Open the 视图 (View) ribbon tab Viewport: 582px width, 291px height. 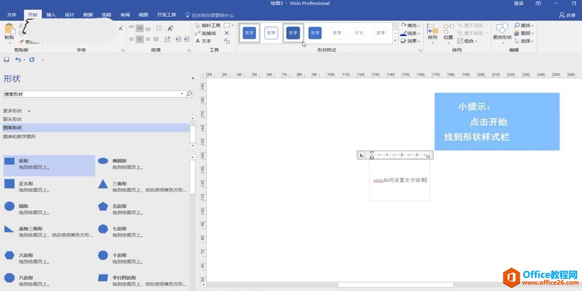tap(143, 14)
